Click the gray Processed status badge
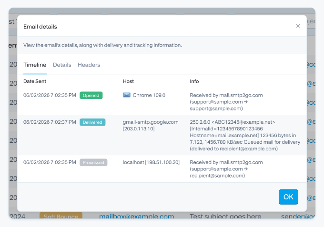Viewport: 324px width, 227px height. [93, 162]
